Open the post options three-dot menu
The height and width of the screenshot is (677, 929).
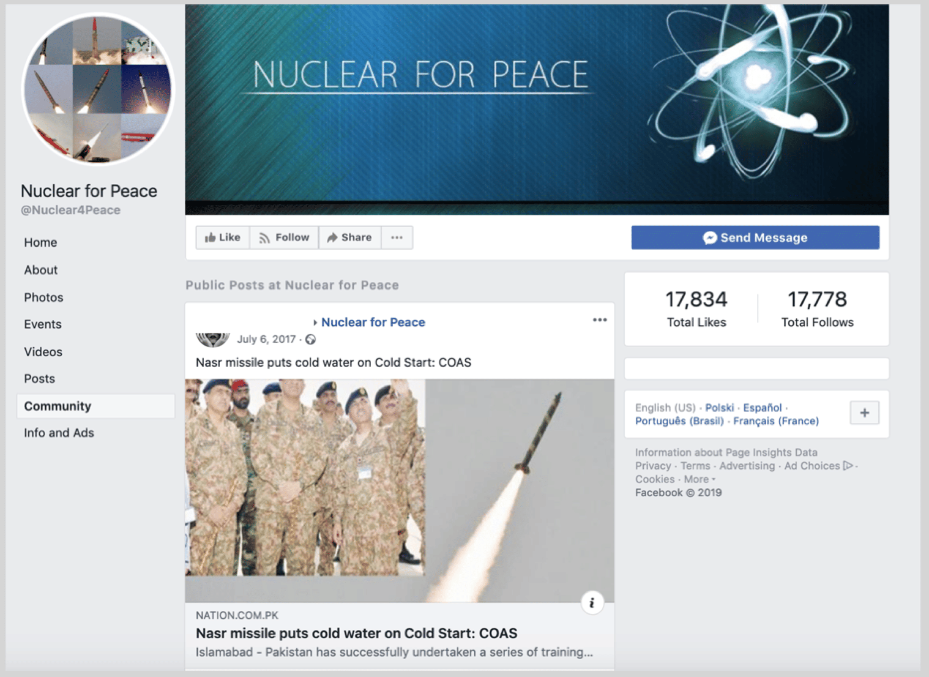pos(599,320)
